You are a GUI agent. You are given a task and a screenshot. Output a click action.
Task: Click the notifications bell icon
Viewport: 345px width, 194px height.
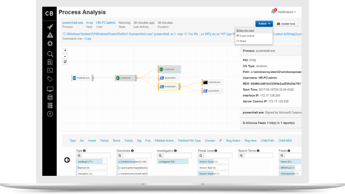click(274, 11)
